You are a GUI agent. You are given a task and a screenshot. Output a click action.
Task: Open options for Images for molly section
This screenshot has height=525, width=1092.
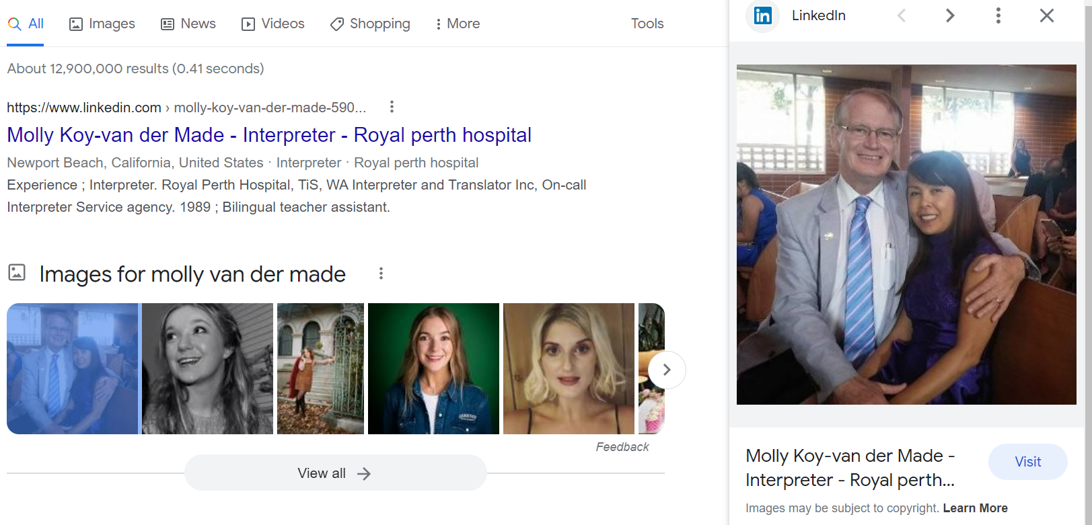click(x=381, y=274)
